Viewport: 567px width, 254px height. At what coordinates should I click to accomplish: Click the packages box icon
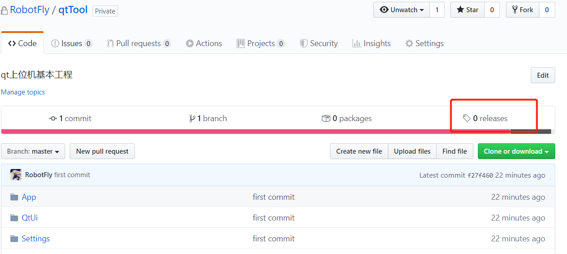coord(326,118)
